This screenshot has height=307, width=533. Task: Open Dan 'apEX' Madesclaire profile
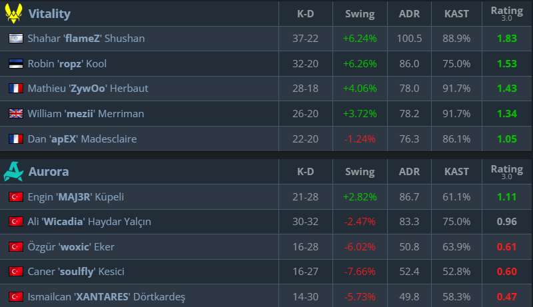point(81,139)
